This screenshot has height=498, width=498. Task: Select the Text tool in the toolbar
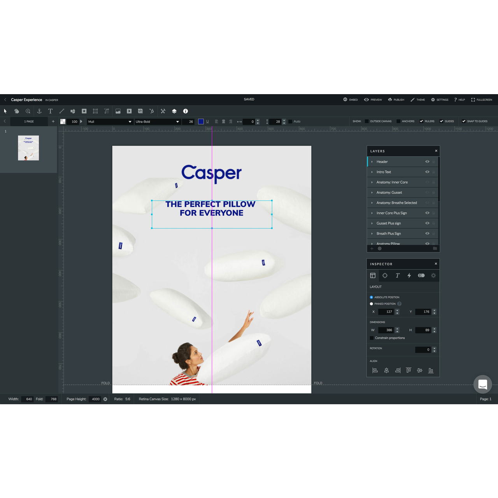[50, 111]
